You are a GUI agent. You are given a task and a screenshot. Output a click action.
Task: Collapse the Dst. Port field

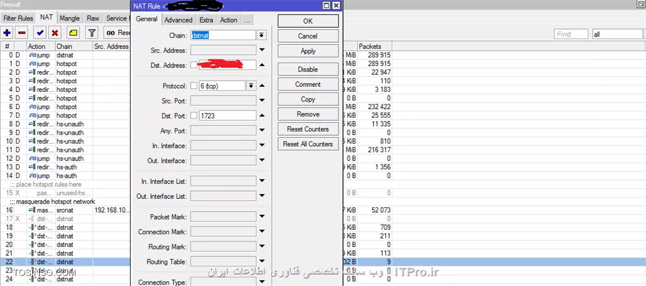(262, 116)
